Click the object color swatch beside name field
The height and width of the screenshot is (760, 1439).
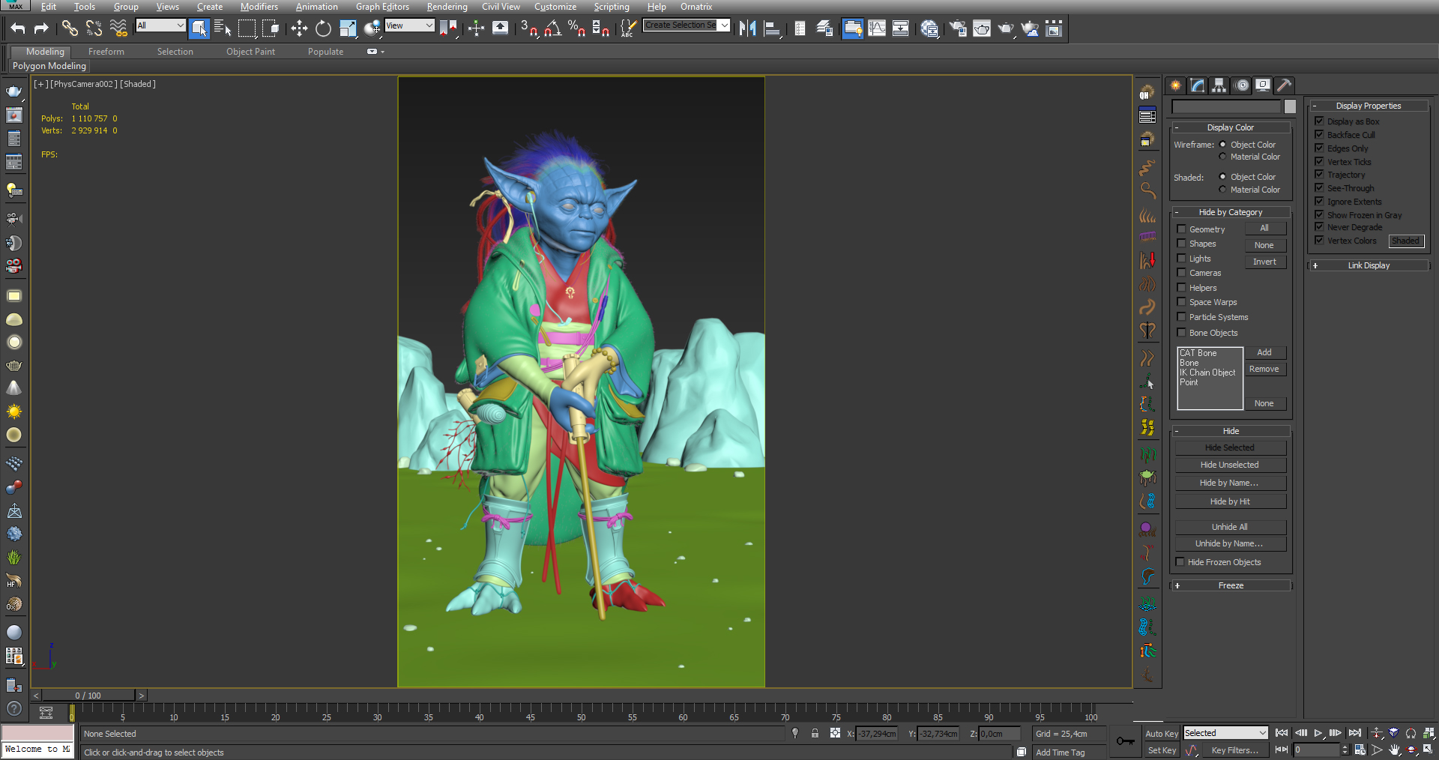(x=1289, y=106)
